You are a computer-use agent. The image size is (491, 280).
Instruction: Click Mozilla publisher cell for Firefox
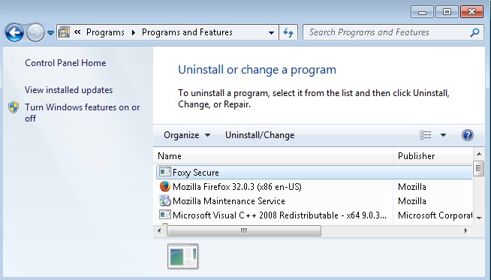411,187
